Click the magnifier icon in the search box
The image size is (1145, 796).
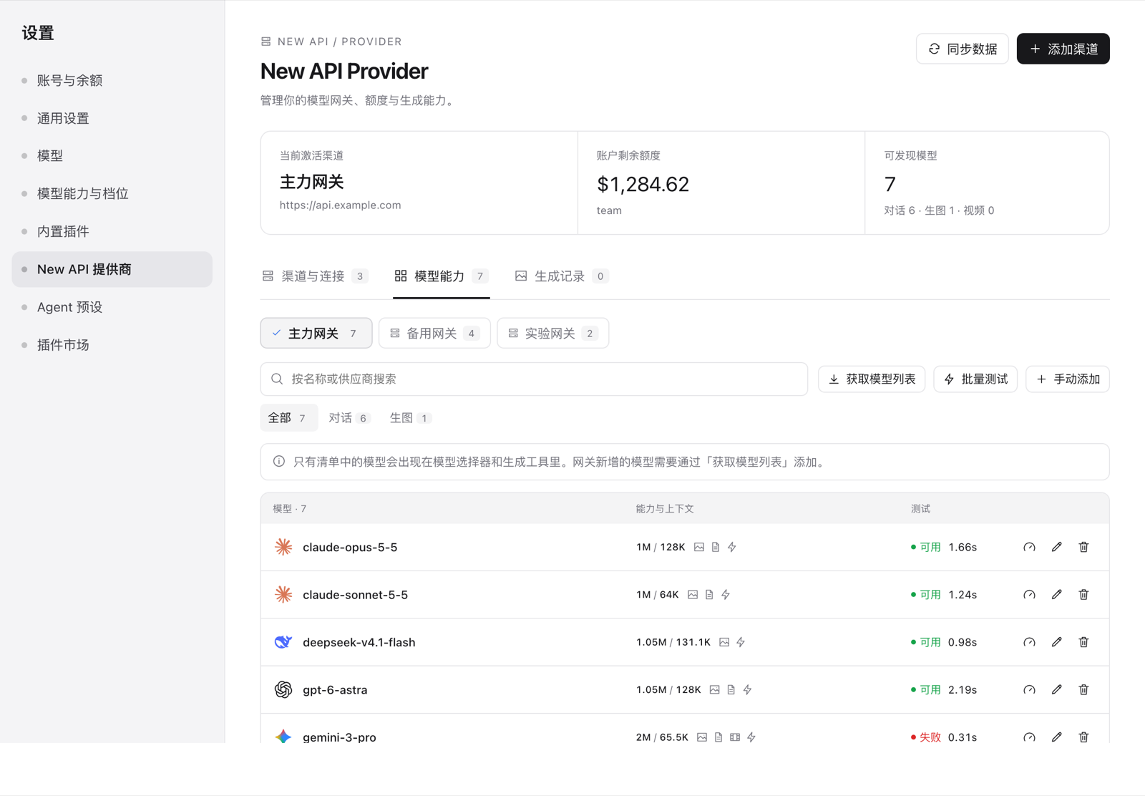point(277,379)
